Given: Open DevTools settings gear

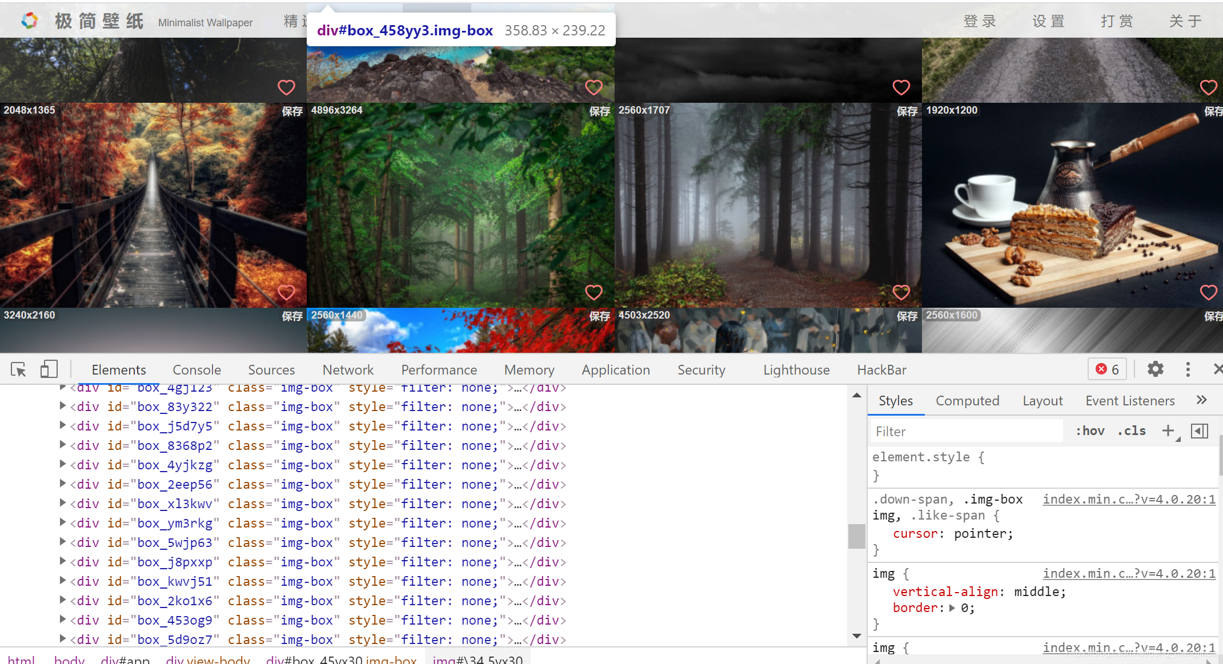Looking at the screenshot, I should pos(1155,369).
